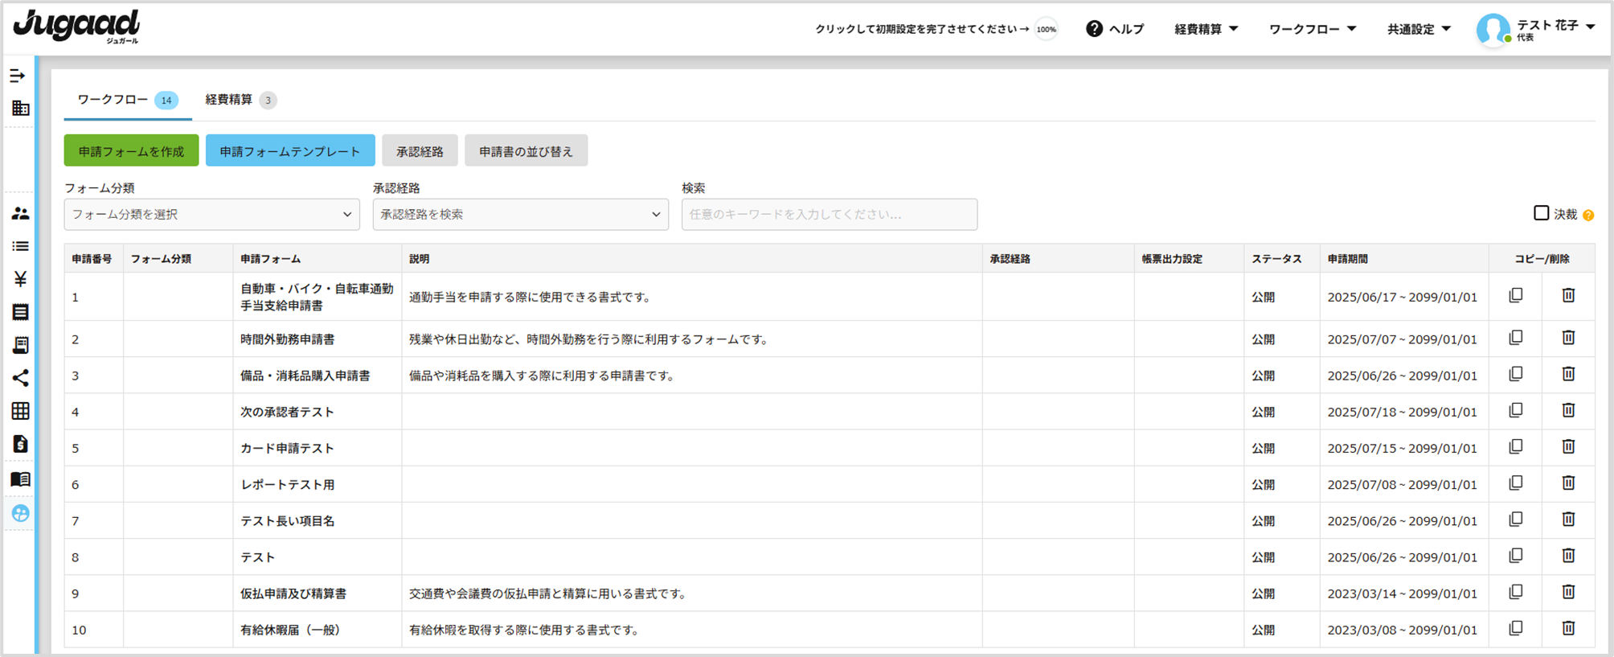Image resolution: width=1614 pixels, height=657 pixels.
Task: Open the list sidebar icon
Action: point(21,246)
